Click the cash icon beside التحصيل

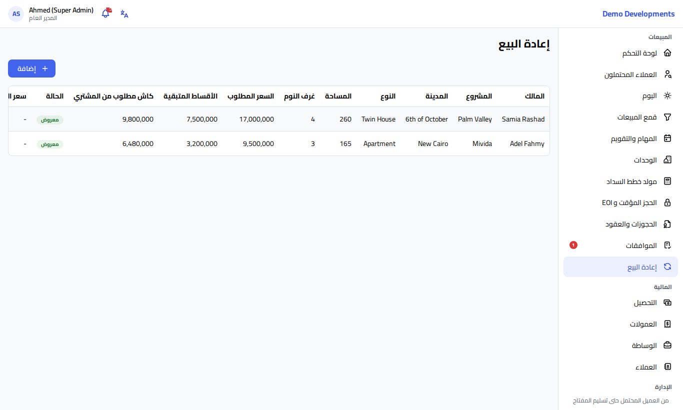click(667, 302)
